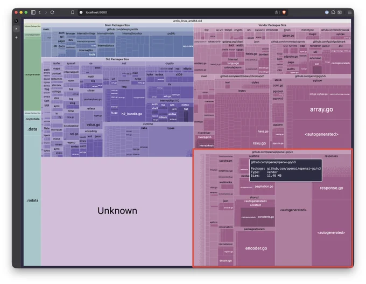Click the mimetype package header
366x284 pixels.
coord(307,30)
